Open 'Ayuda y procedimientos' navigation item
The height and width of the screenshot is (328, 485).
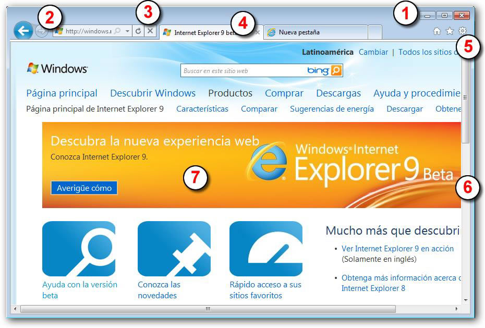[417, 93]
